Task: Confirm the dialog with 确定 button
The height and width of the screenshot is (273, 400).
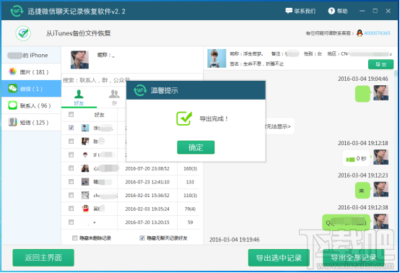Action: 196,147
